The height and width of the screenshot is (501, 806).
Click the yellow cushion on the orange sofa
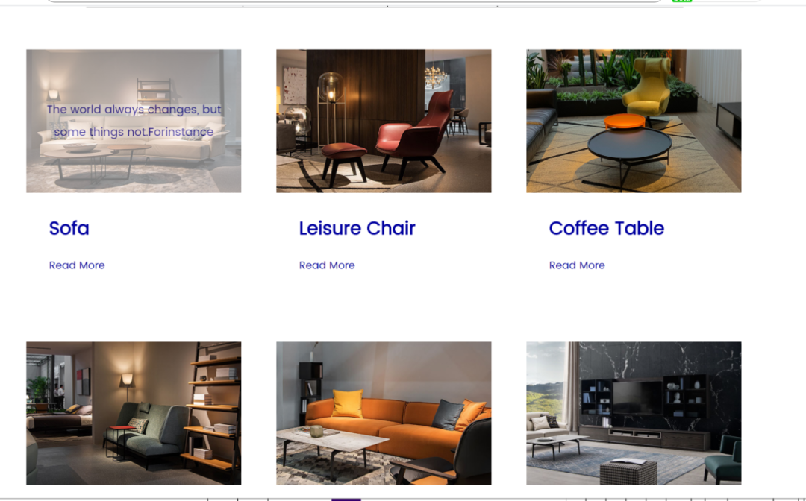pos(348,403)
